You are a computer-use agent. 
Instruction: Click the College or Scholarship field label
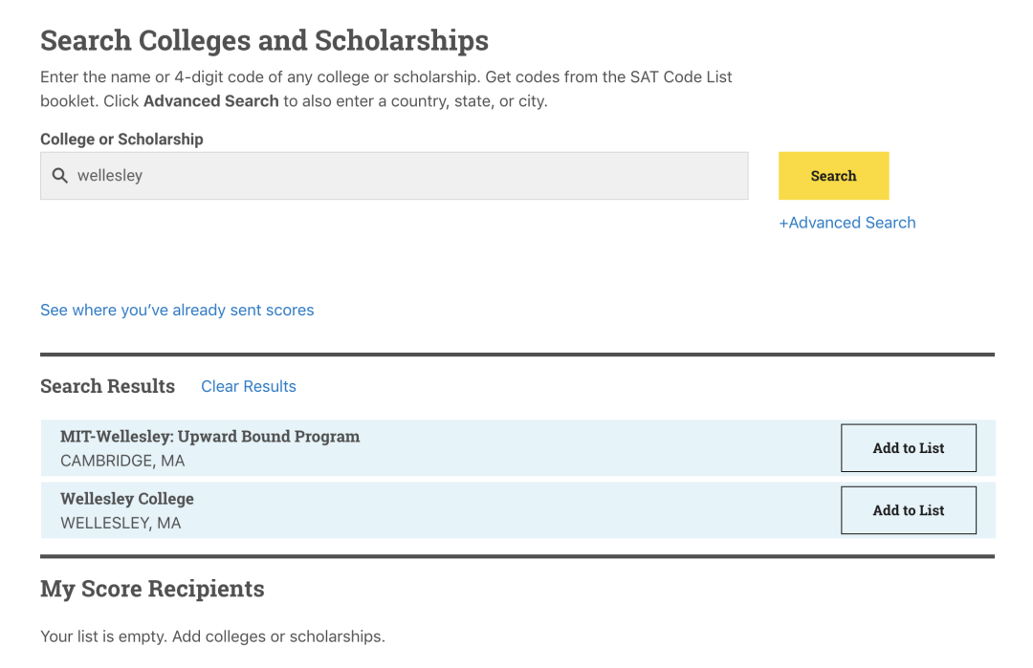tap(121, 139)
